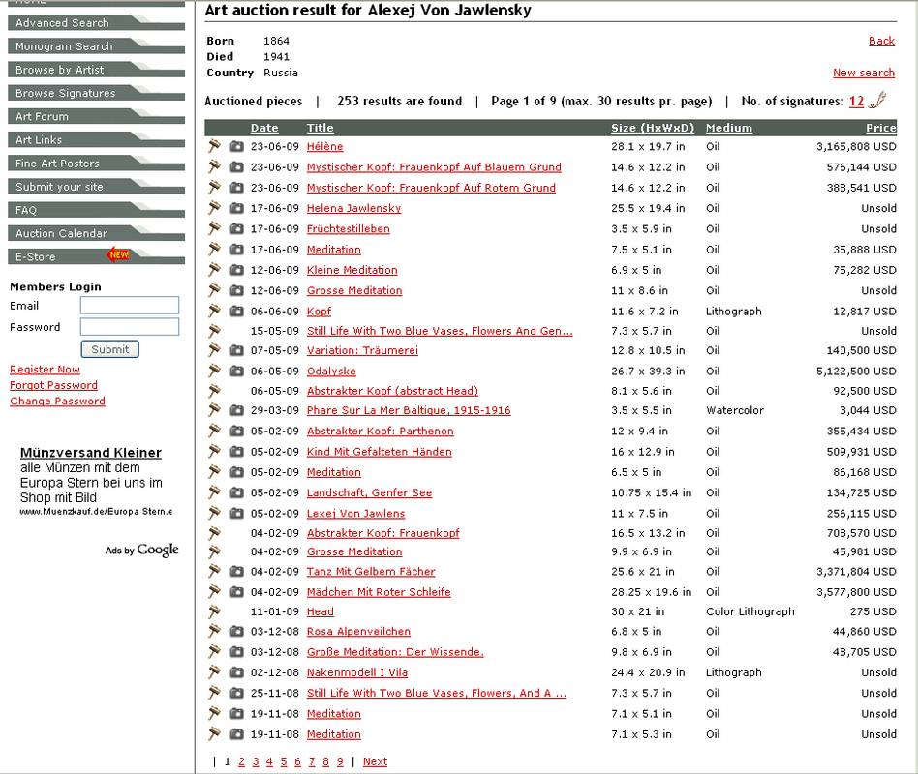Click the auction hammer icon beside Hélène
Screen dimensions: 918x774
[x=214, y=146]
